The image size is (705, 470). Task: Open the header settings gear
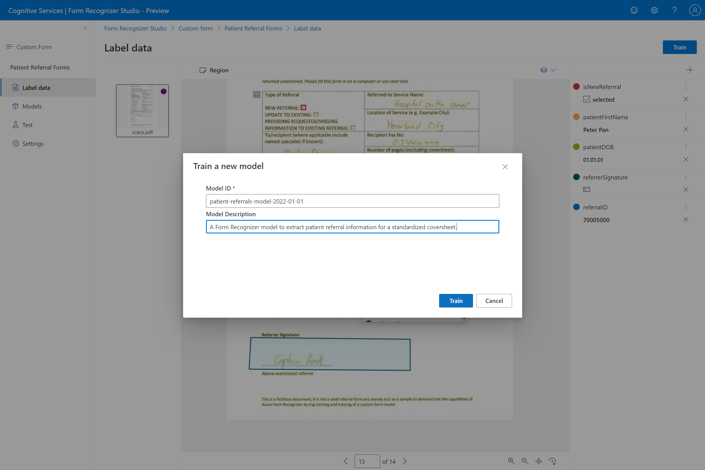pos(654,10)
